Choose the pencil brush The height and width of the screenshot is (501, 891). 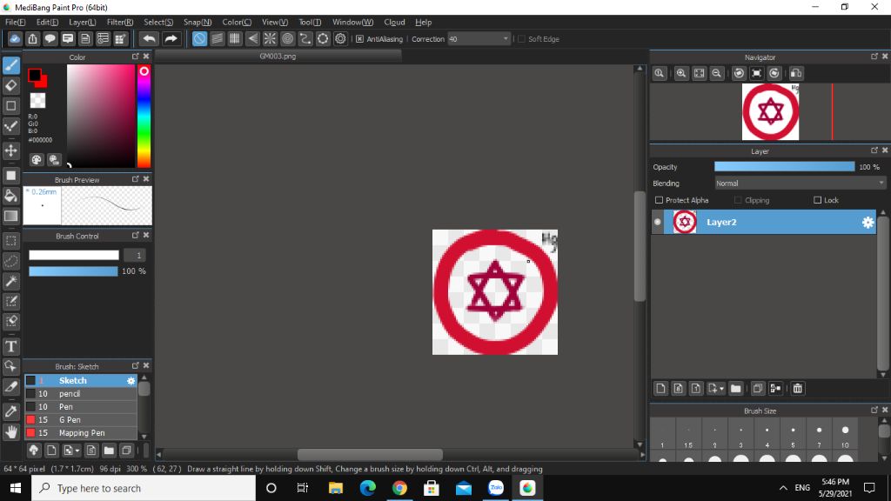coord(81,394)
